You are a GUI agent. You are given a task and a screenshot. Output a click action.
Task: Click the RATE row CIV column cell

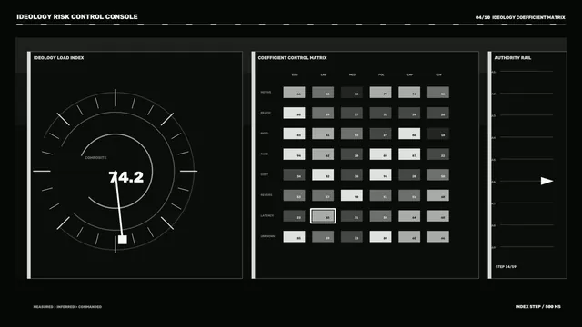pyautogui.click(x=438, y=154)
